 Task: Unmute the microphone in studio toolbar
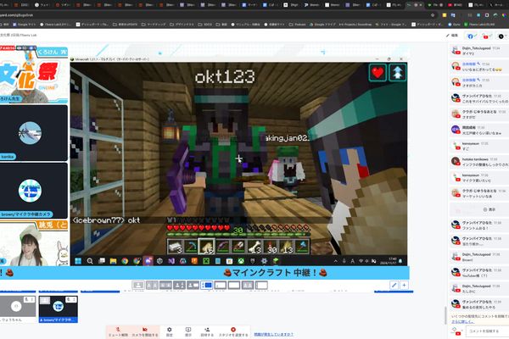pos(118,331)
